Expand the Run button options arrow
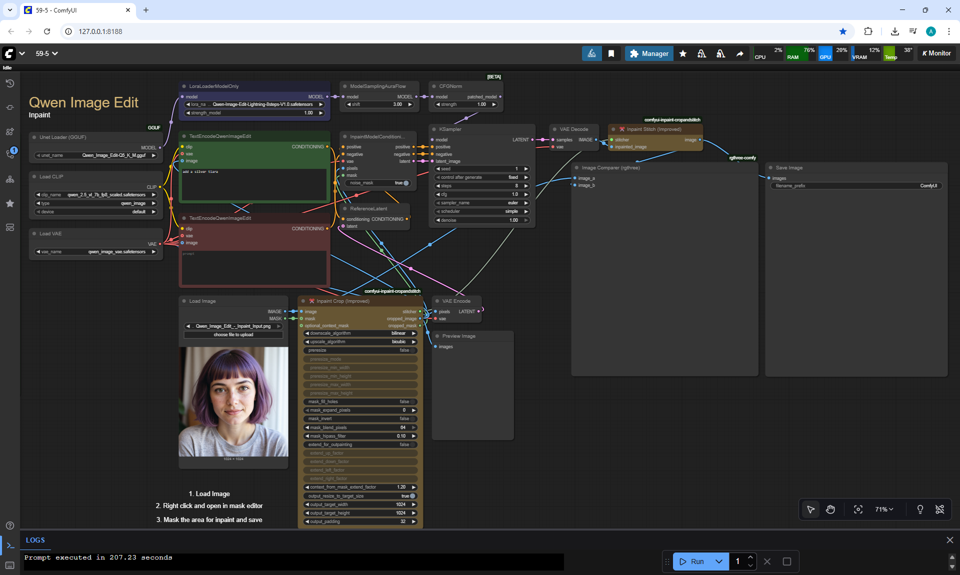Image resolution: width=960 pixels, height=575 pixels. tap(719, 562)
